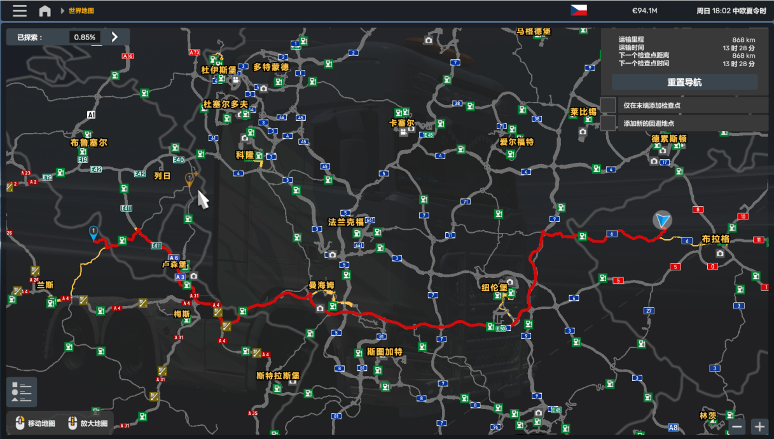Click the blue A8 road sign

673,427
